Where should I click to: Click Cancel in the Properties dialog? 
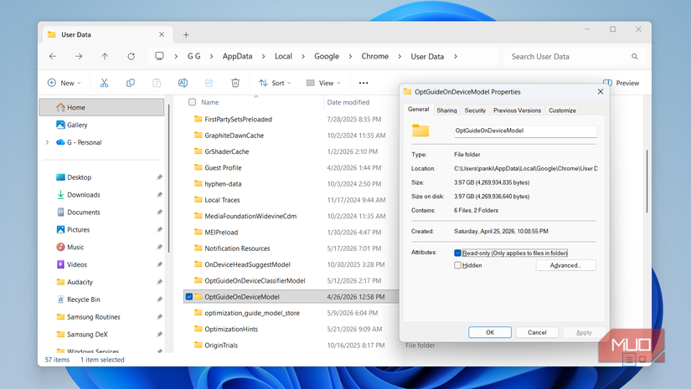click(537, 332)
